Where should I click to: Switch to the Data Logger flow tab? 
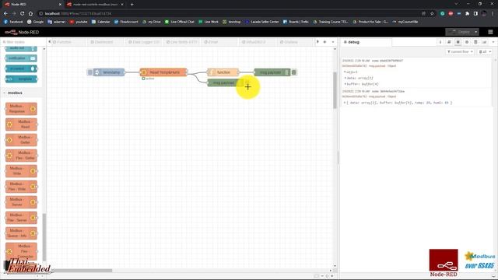[144, 42]
